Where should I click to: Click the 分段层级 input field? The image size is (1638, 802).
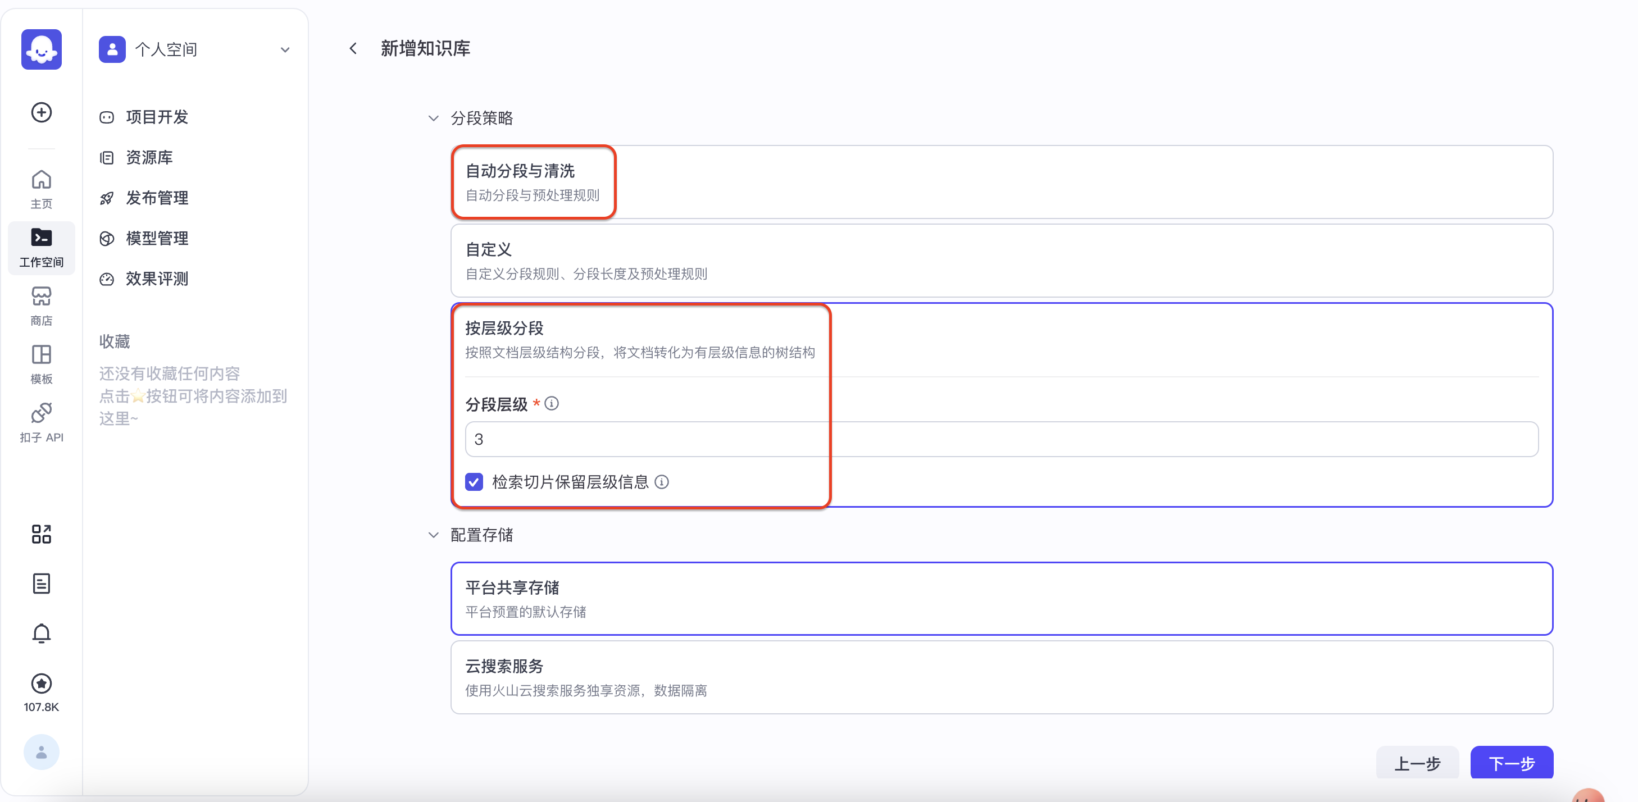coord(1001,439)
